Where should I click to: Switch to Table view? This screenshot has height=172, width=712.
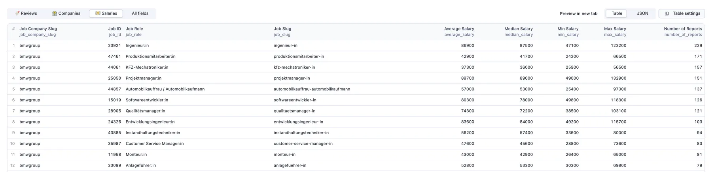[616, 13]
